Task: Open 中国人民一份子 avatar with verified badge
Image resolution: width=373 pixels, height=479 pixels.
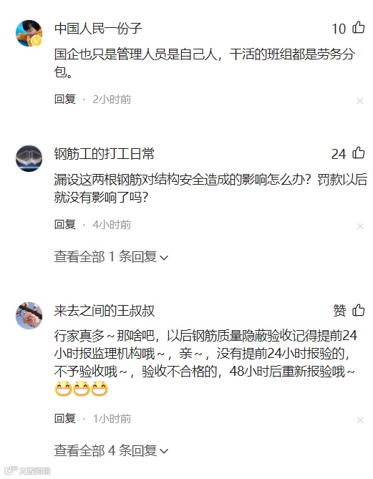Action: click(x=29, y=33)
